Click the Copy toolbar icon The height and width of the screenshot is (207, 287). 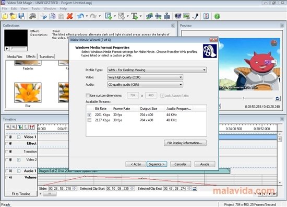click(x=52, y=16)
